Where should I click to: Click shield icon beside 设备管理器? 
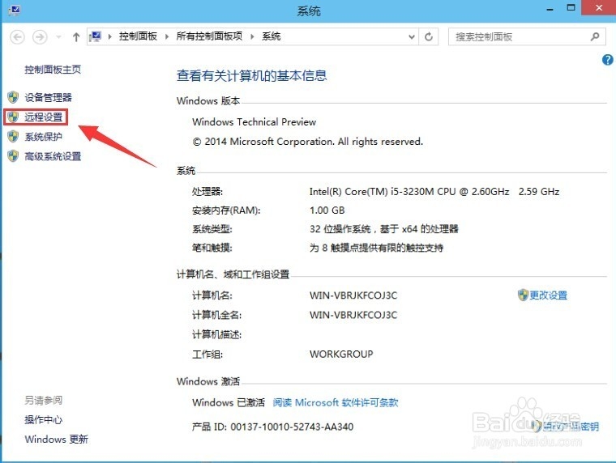coord(13,97)
